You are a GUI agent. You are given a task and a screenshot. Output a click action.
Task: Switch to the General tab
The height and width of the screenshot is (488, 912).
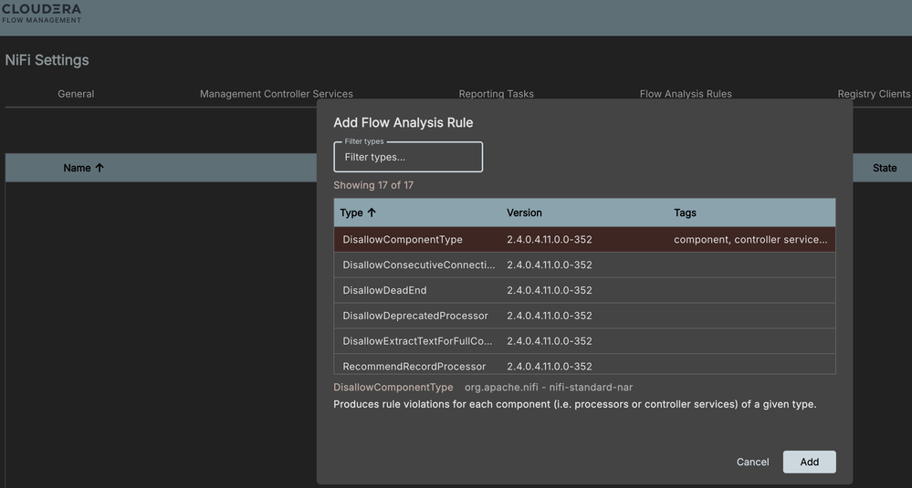coord(76,94)
